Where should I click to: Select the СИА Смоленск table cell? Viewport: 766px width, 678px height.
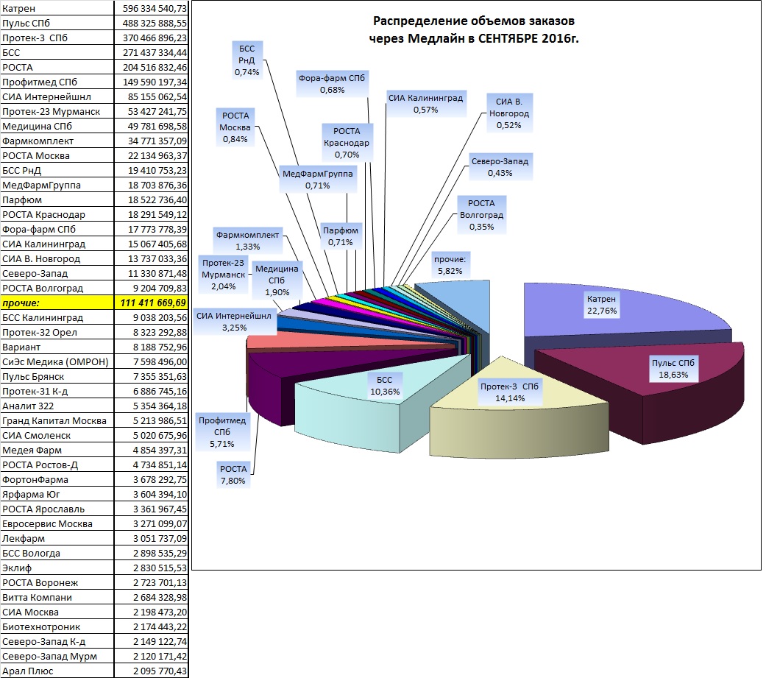pos(57,435)
